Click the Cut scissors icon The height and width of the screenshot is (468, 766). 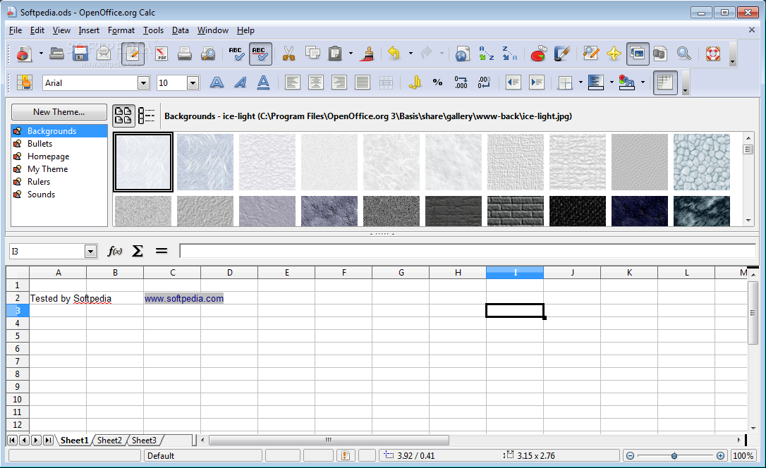coord(288,53)
